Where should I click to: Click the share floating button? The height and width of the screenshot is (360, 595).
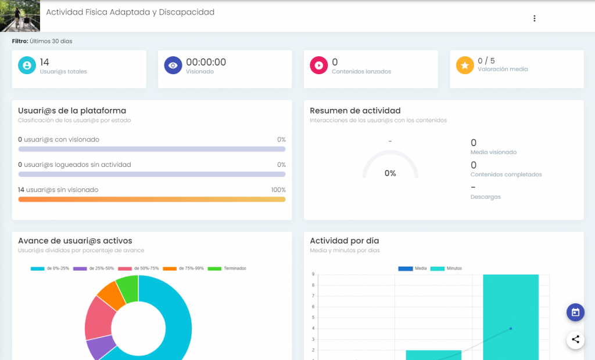pos(575,340)
